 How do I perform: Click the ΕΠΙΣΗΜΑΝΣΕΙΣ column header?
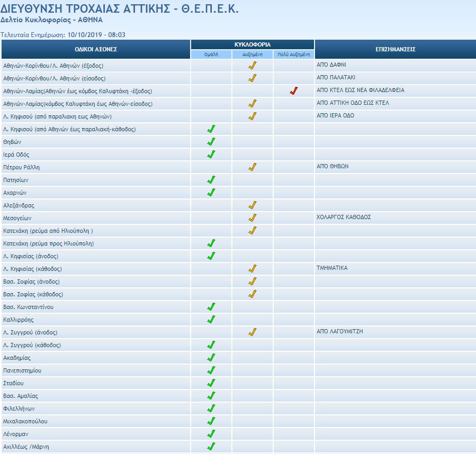(x=395, y=49)
